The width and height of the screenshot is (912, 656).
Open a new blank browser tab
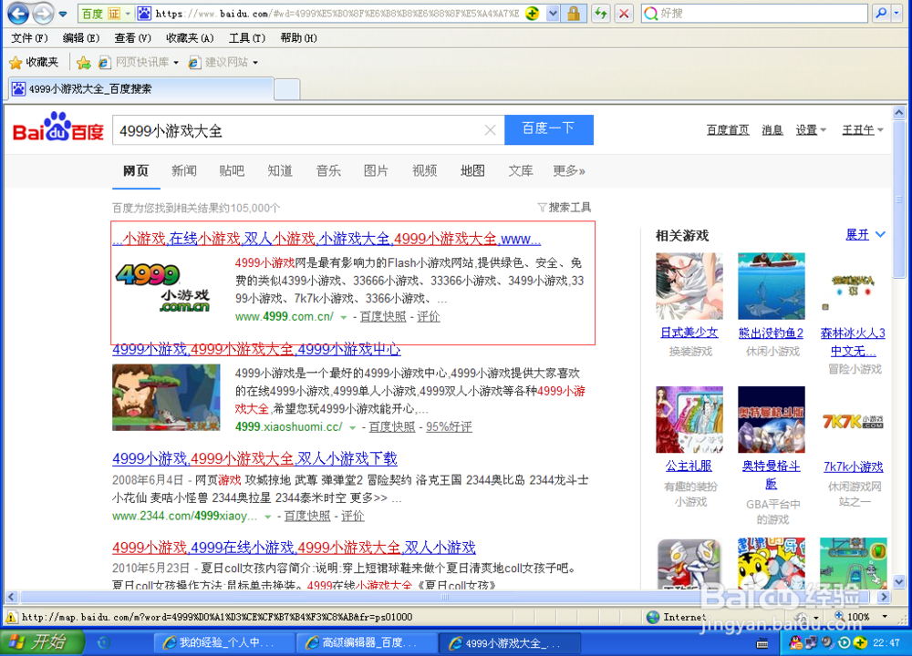[286, 89]
